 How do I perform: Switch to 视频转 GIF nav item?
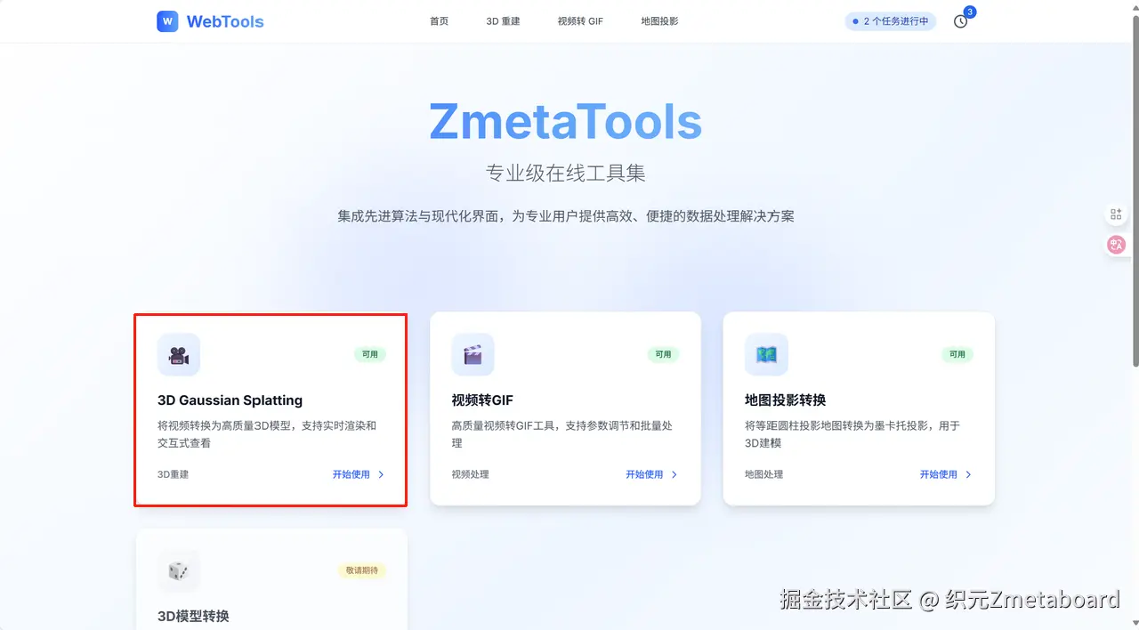(580, 21)
